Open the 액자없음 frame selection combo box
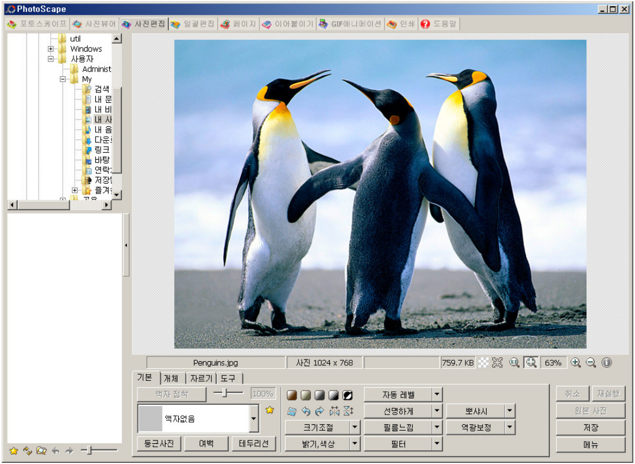The height and width of the screenshot is (464, 635). click(198, 419)
